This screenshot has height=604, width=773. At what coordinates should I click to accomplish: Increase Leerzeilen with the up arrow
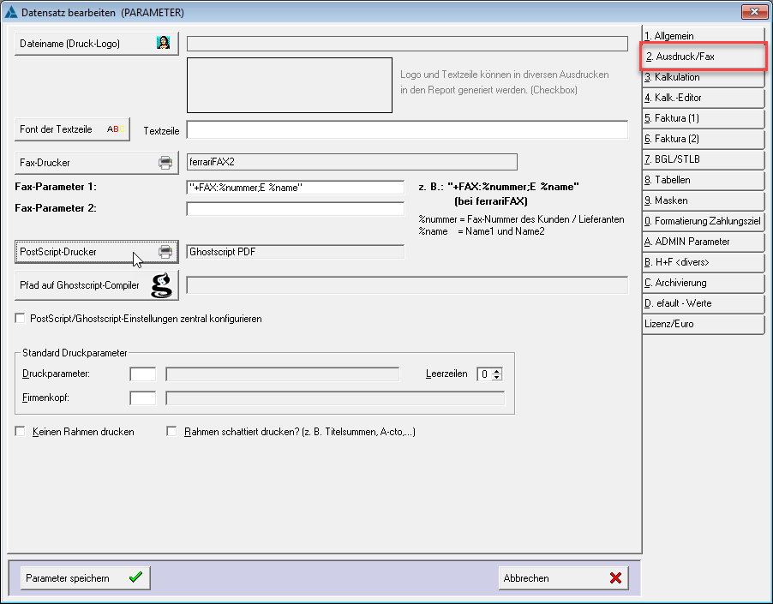point(497,370)
